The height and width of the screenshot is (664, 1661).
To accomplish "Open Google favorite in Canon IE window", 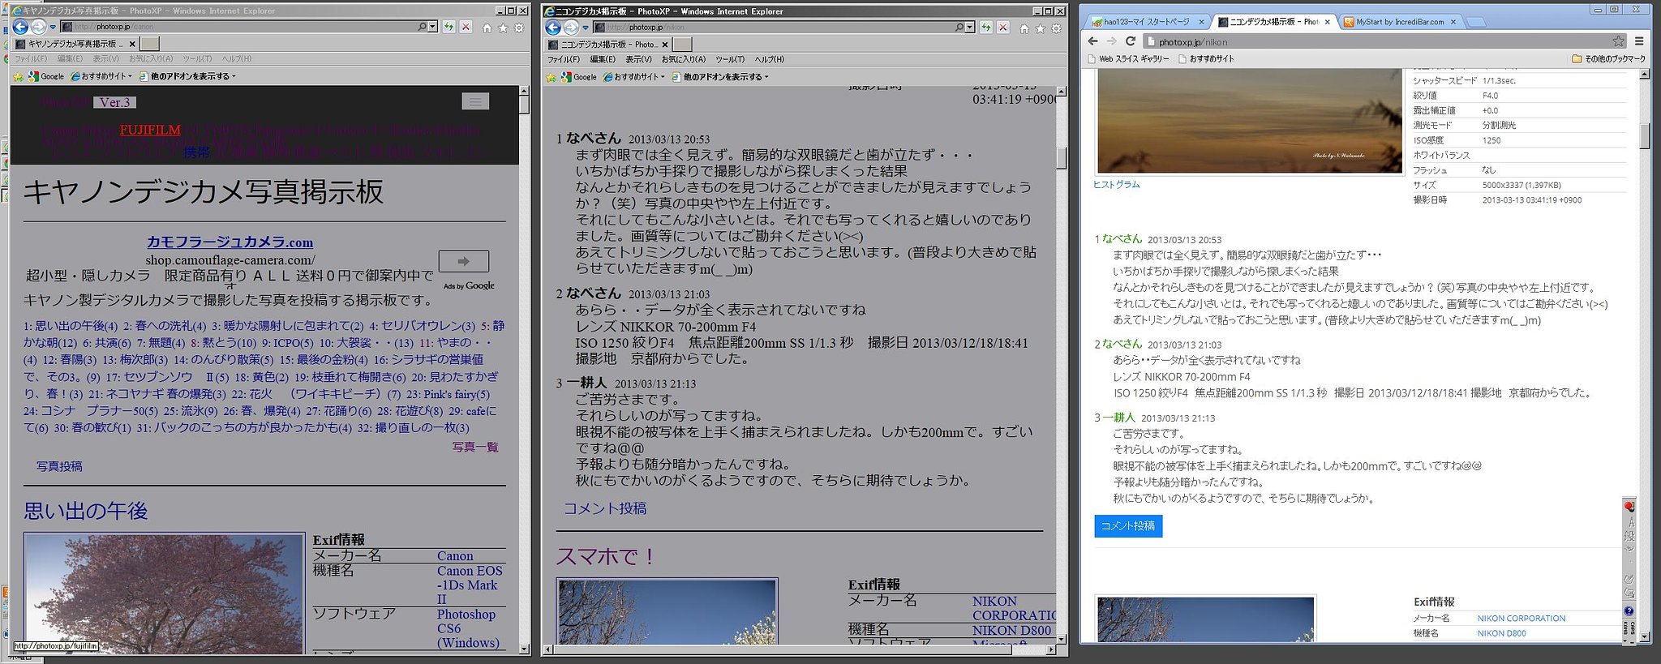I will (46, 76).
